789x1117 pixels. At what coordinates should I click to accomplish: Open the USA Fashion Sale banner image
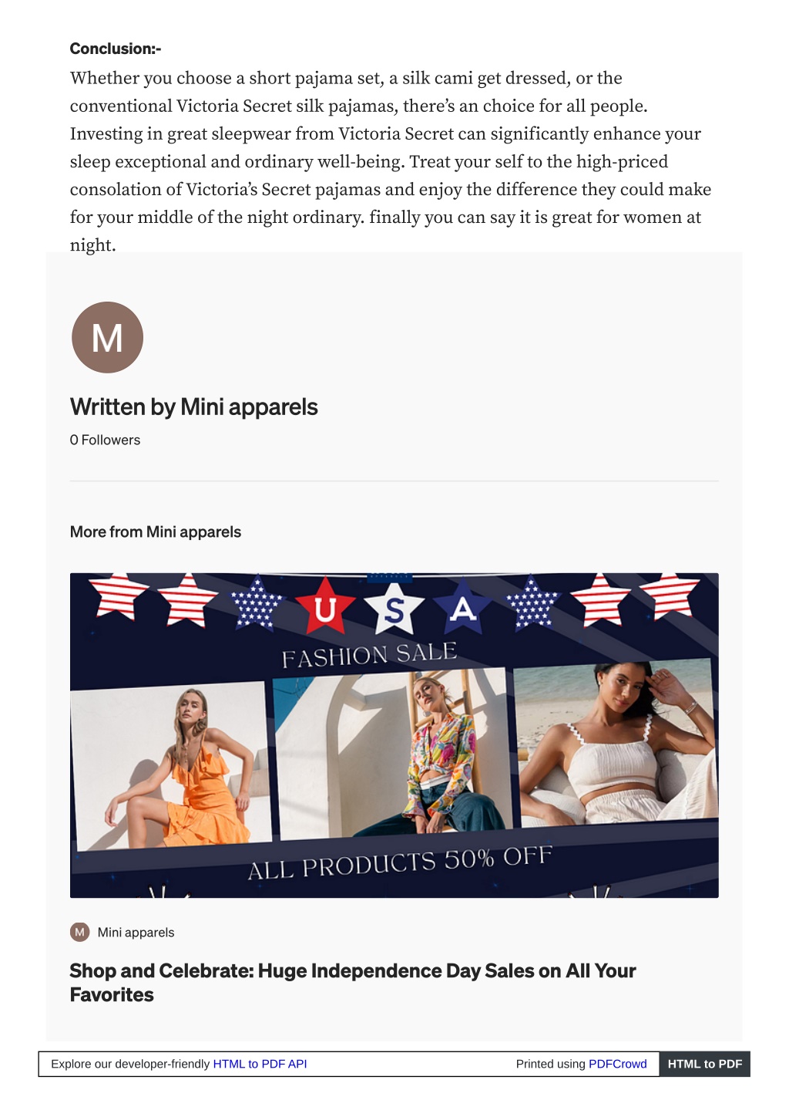[394, 735]
